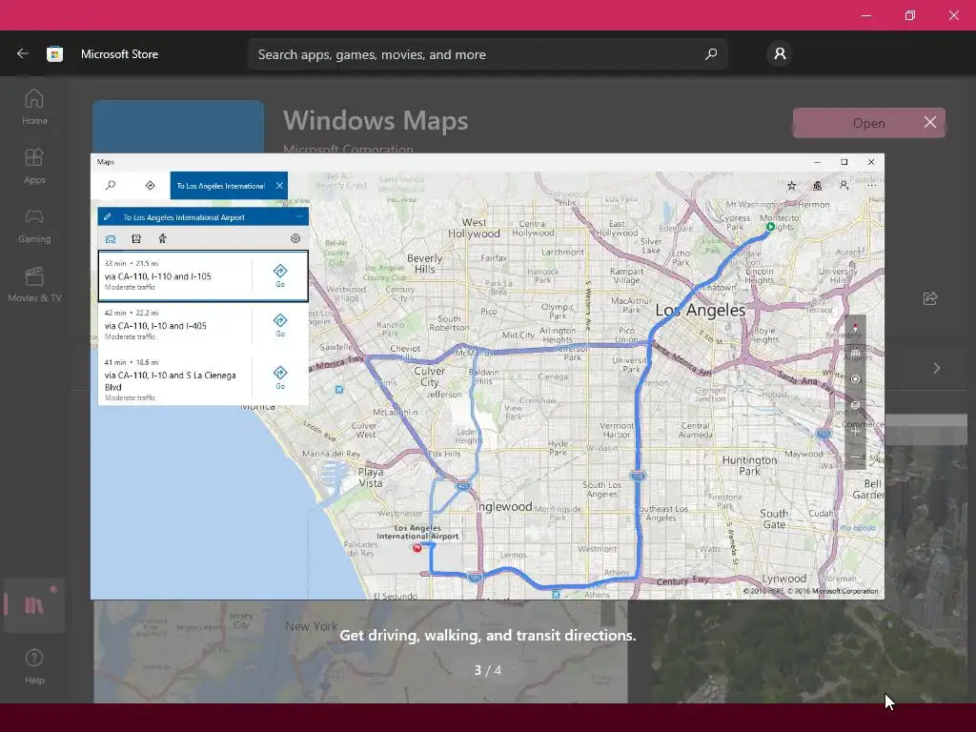
Task: Select the walking mode icon
Action: 162,238
